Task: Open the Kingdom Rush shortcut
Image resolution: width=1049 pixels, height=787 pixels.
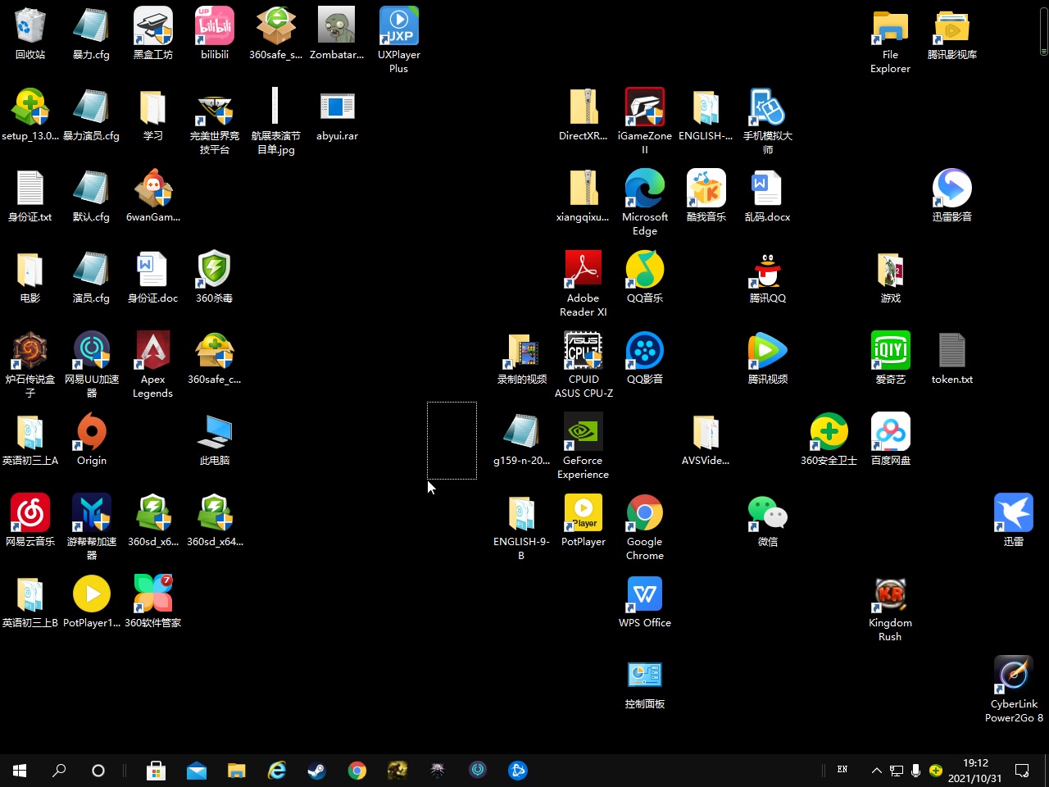Action: [890, 607]
